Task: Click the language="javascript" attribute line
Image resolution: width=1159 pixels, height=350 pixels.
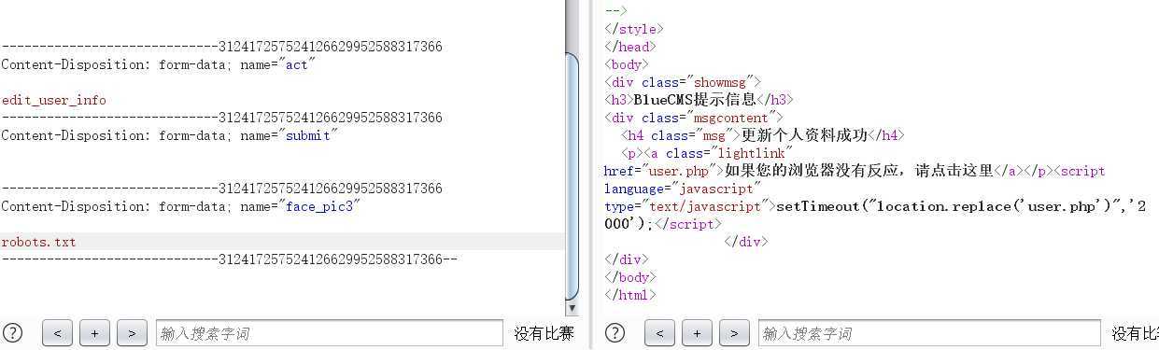Action: tap(683, 189)
